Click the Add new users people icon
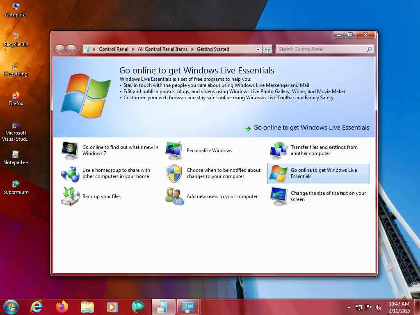The width and height of the screenshot is (420, 315). [x=174, y=196]
